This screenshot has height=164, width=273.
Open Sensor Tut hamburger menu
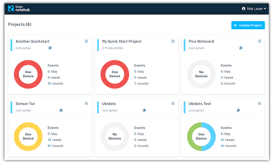coord(86,103)
